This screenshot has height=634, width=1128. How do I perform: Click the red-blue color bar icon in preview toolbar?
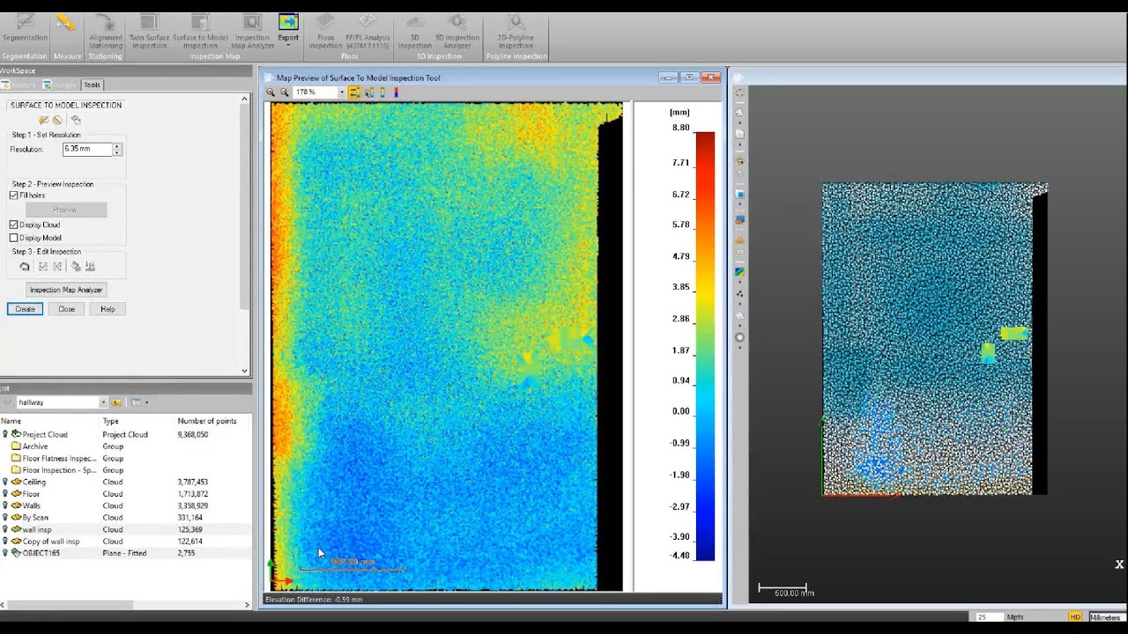pyautogui.click(x=396, y=92)
